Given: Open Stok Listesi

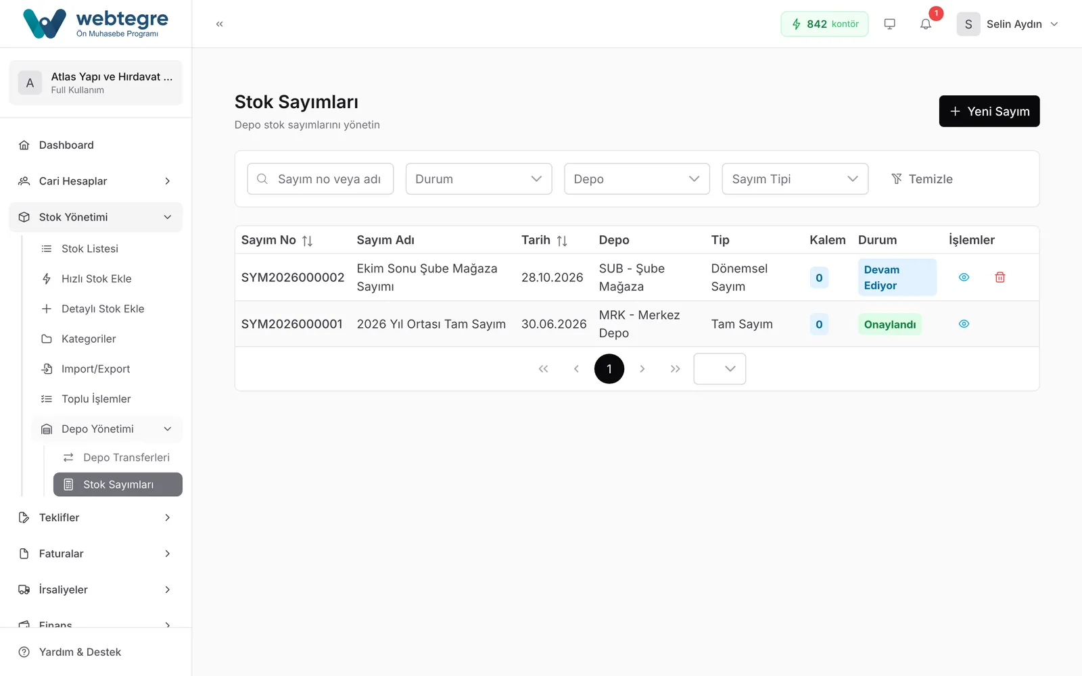Looking at the screenshot, I should (107, 249).
